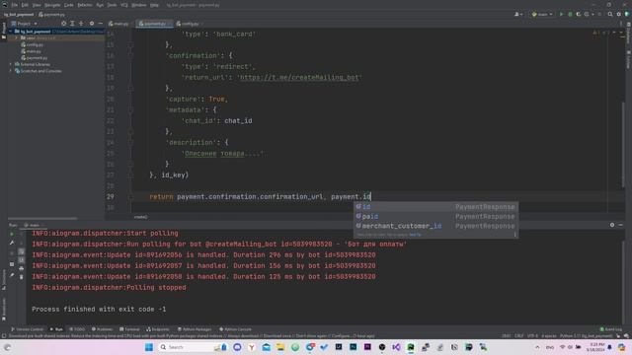Screen dimensions: 632x355
Task: Open the Project view dropdown
Action: pos(24,24)
